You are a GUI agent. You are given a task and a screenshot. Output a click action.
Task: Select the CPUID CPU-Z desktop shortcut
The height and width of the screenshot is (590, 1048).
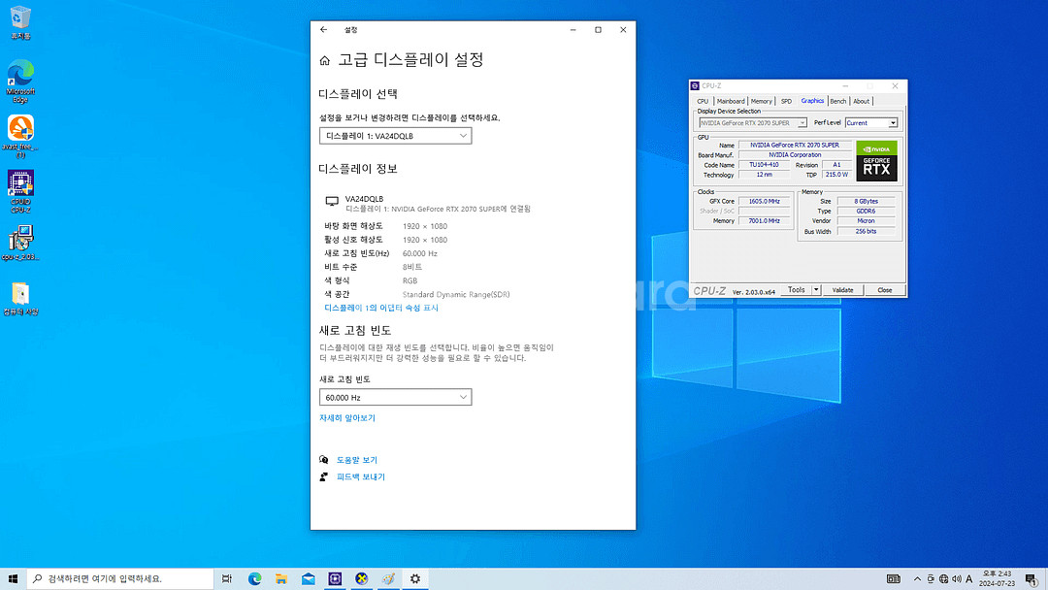(x=20, y=191)
